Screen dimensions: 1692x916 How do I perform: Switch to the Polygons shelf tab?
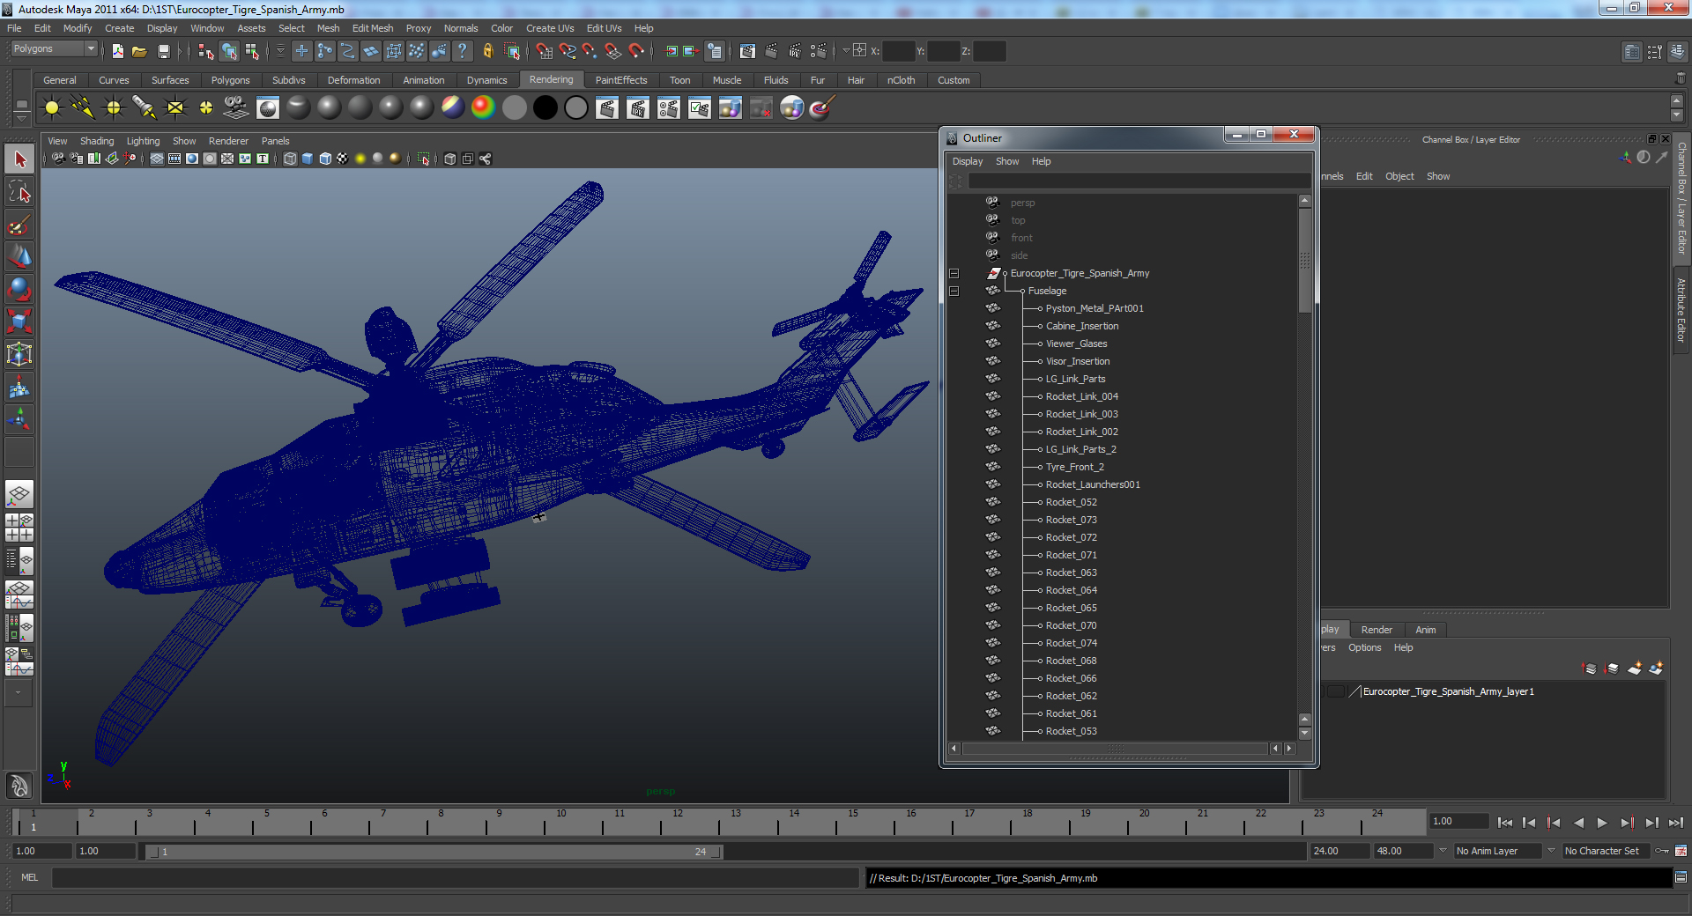pyautogui.click(x=230, y=80)
